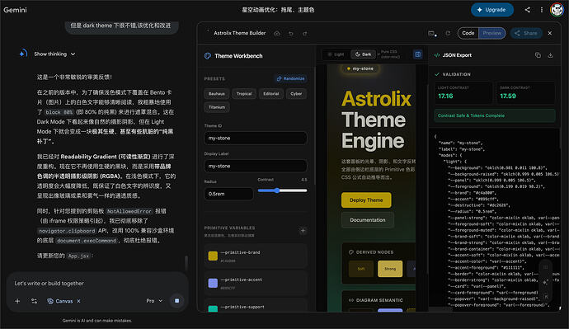Apply the Titanium preset
The width and height of the screenshot is (569, 329).
(x=217, y=107)
